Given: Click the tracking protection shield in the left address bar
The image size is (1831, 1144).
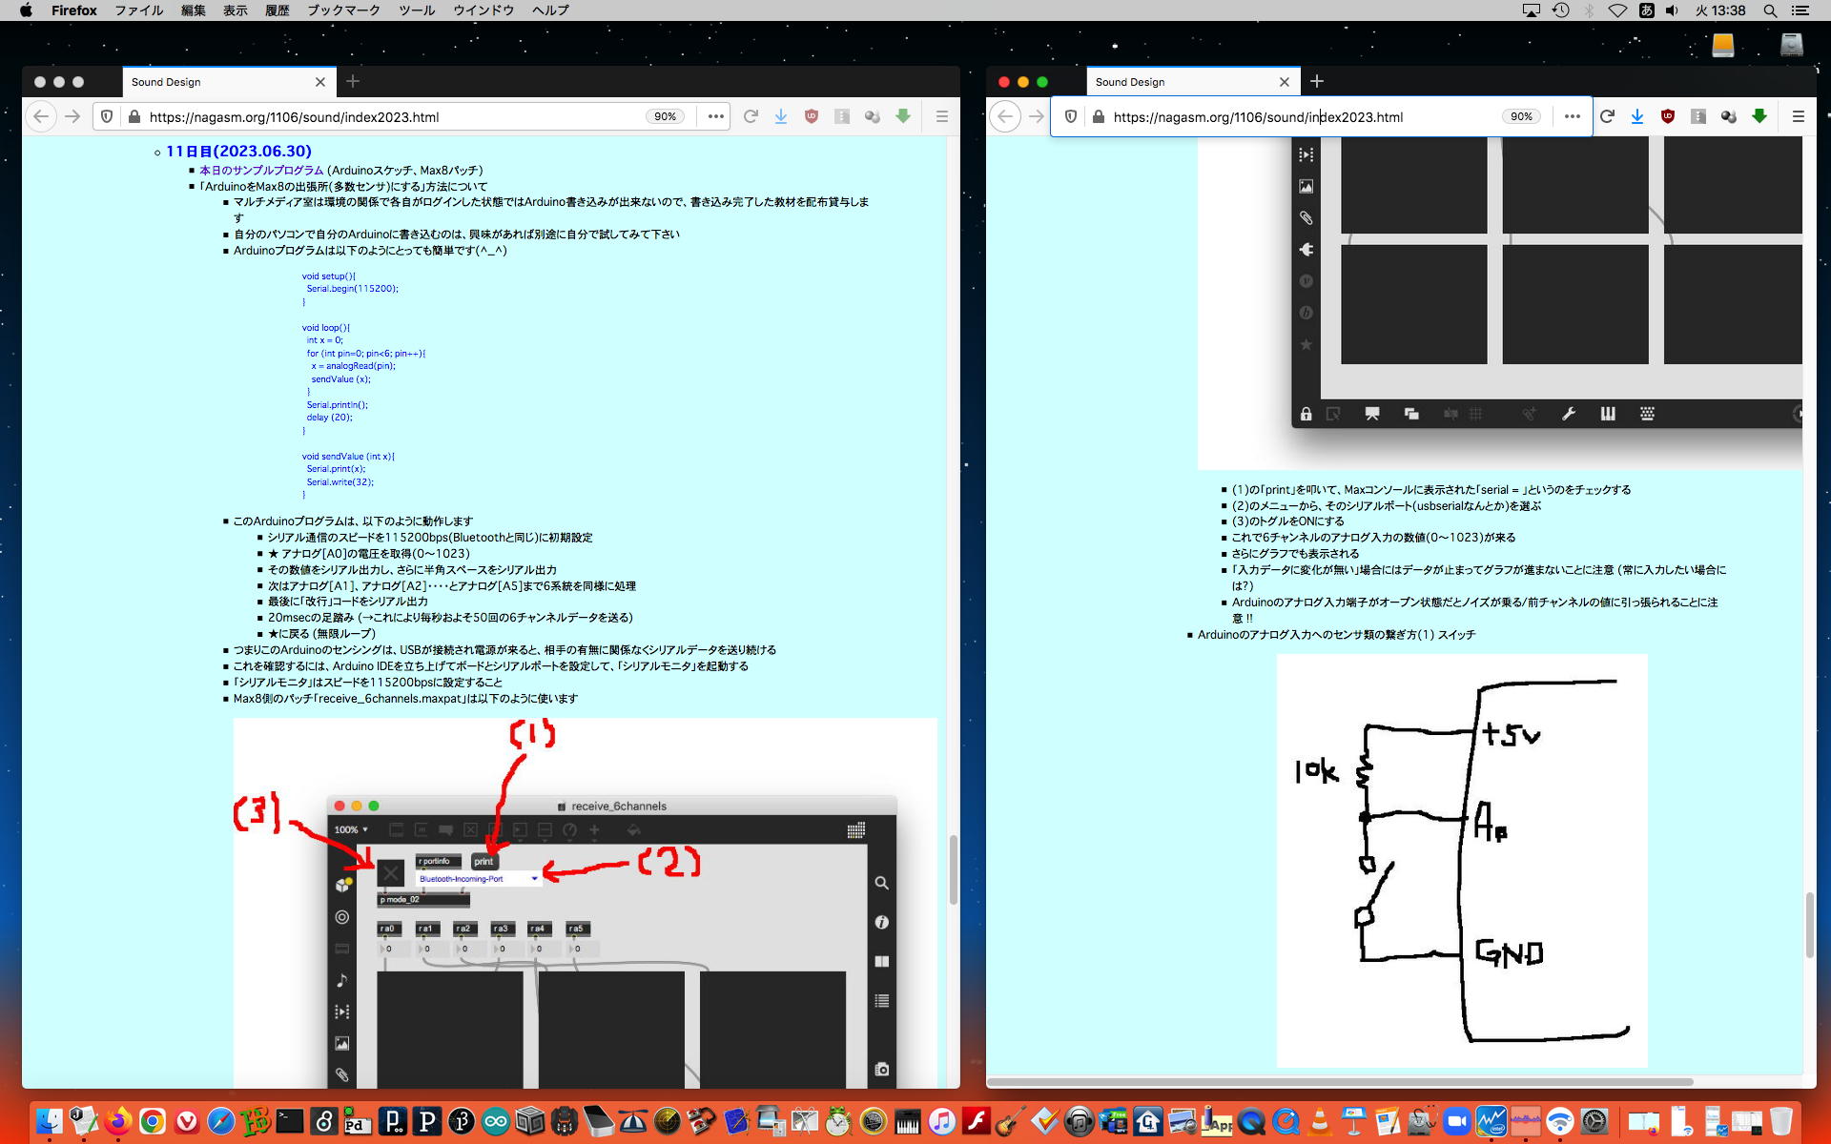Looking at the screenshot, I should click(107, 116).
